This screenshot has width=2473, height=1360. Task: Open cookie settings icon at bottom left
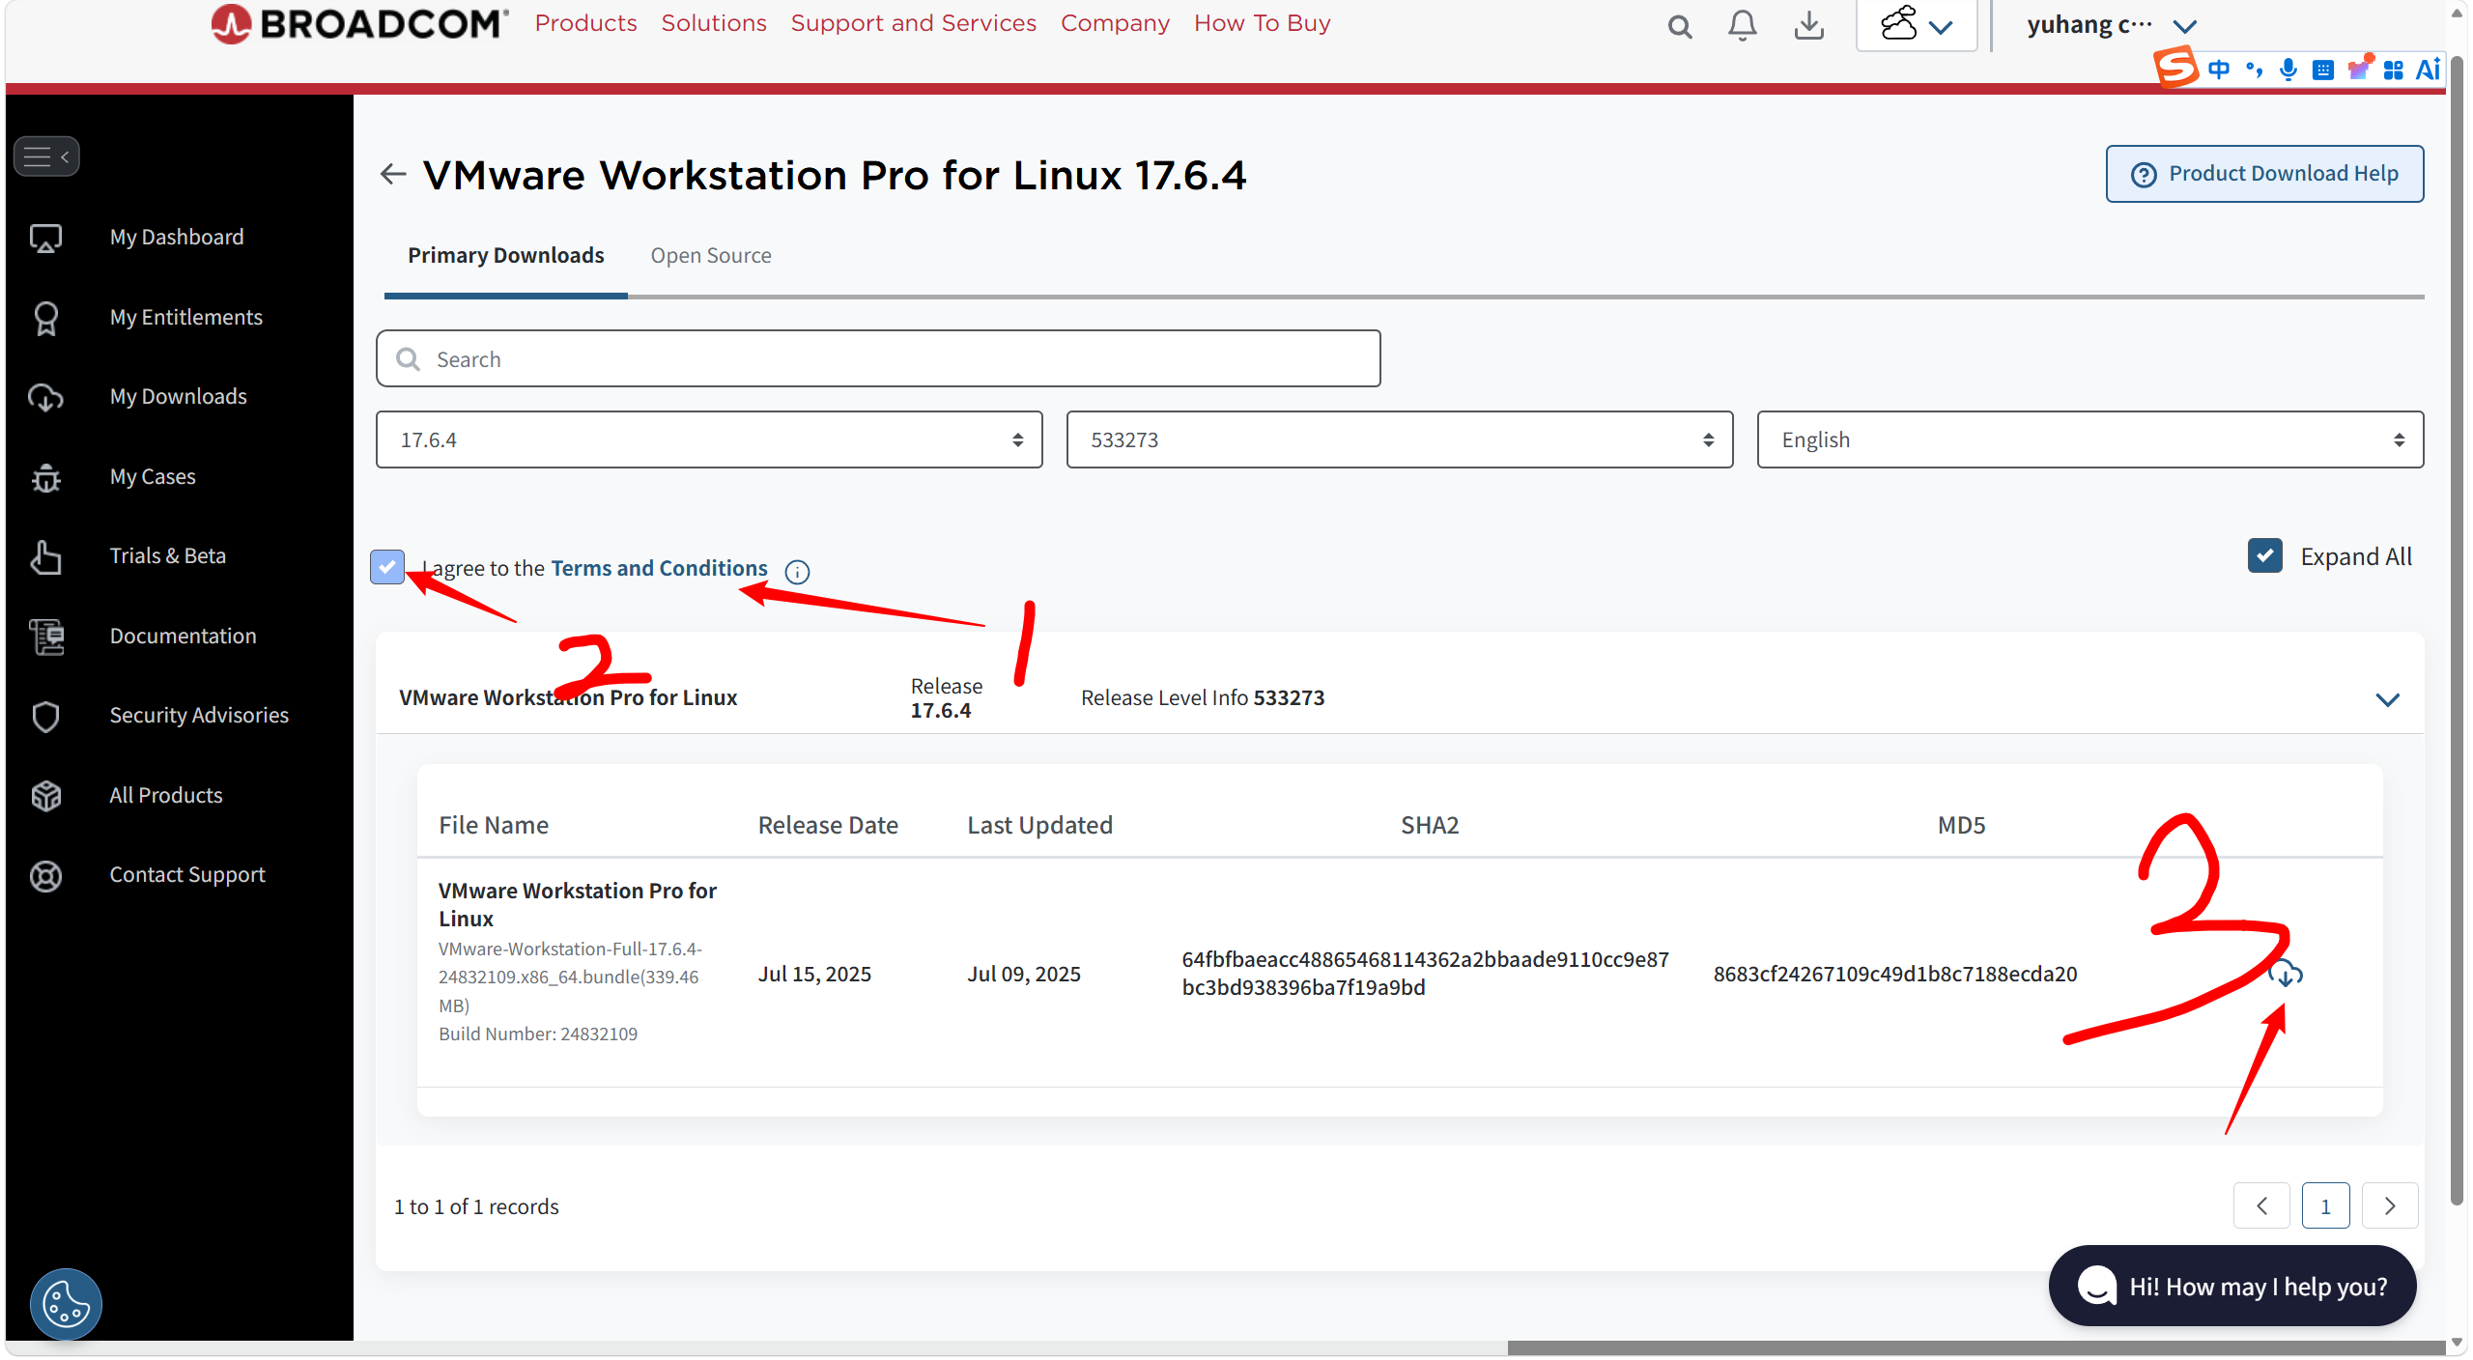pos(66,1304)
